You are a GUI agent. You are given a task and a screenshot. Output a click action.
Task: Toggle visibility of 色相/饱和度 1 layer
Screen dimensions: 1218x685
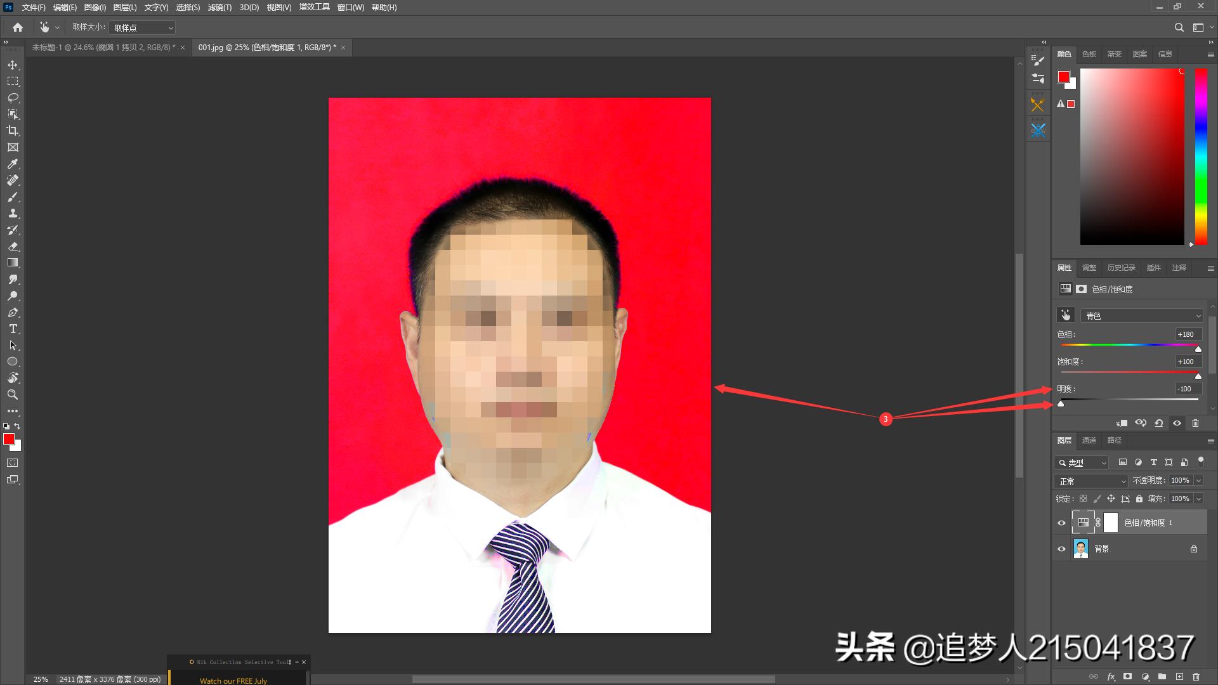coord(1061,522)
